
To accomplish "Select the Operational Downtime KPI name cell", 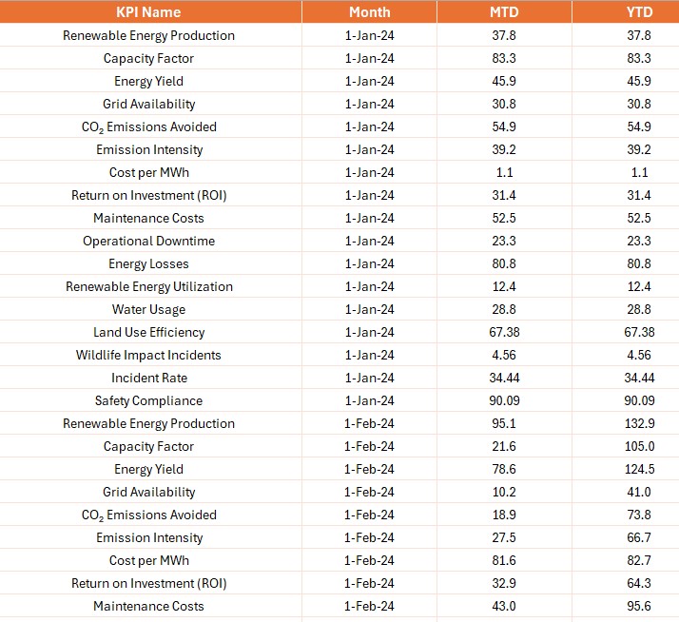I will (x=148, y=241).
